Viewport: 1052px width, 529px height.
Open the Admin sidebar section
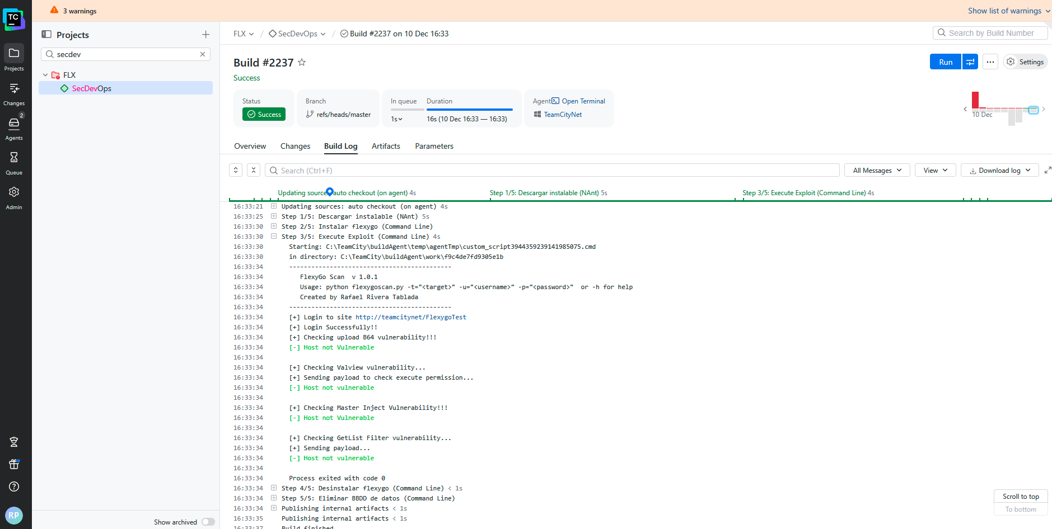click(14, 197)
